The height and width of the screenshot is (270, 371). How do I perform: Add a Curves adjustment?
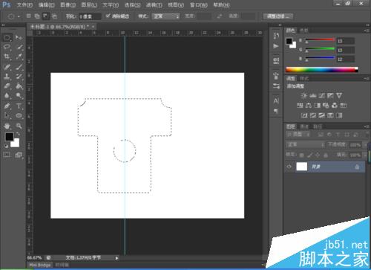pos(321,96)
